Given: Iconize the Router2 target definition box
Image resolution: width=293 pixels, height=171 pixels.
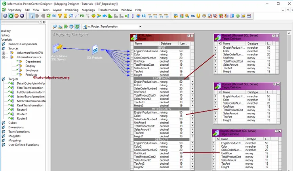Looking at the screenshot, I should tap(278, 84).
